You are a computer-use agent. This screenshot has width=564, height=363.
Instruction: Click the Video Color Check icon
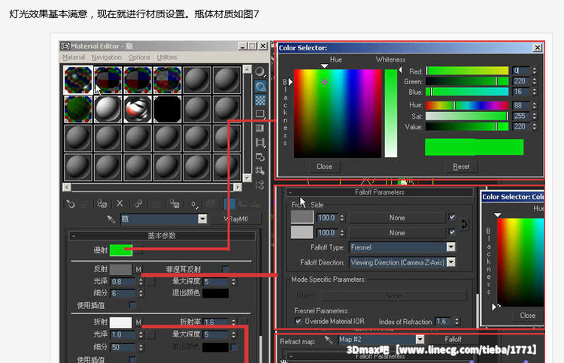click(x=259, y=129)
